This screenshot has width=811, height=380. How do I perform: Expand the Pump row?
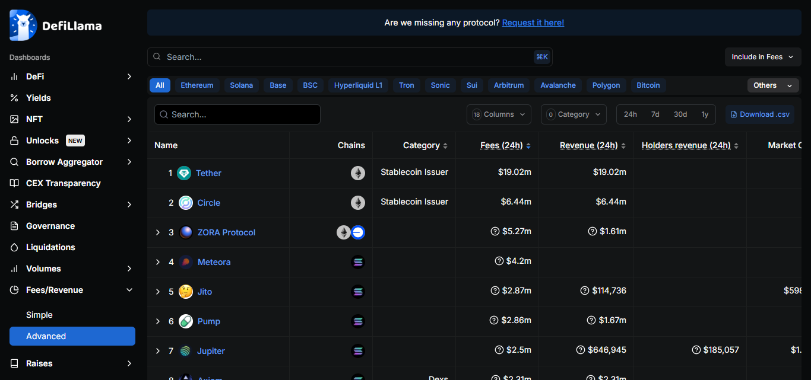158,321
